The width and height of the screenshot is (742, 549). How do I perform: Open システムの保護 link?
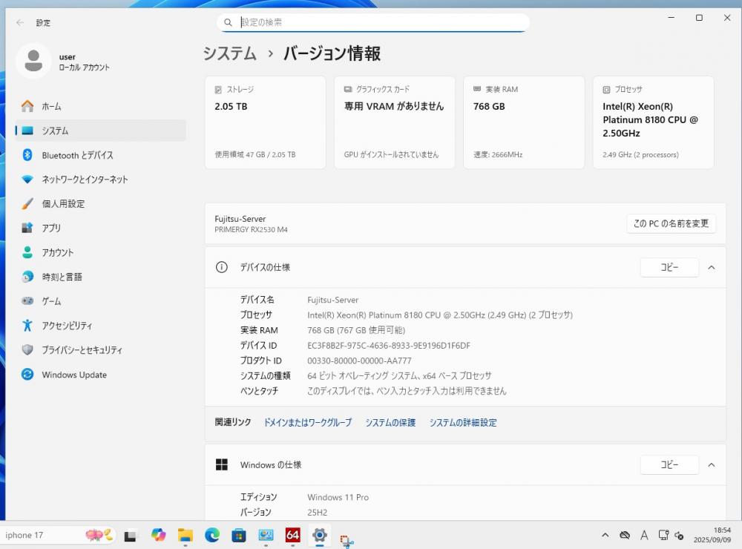[390, 423]
